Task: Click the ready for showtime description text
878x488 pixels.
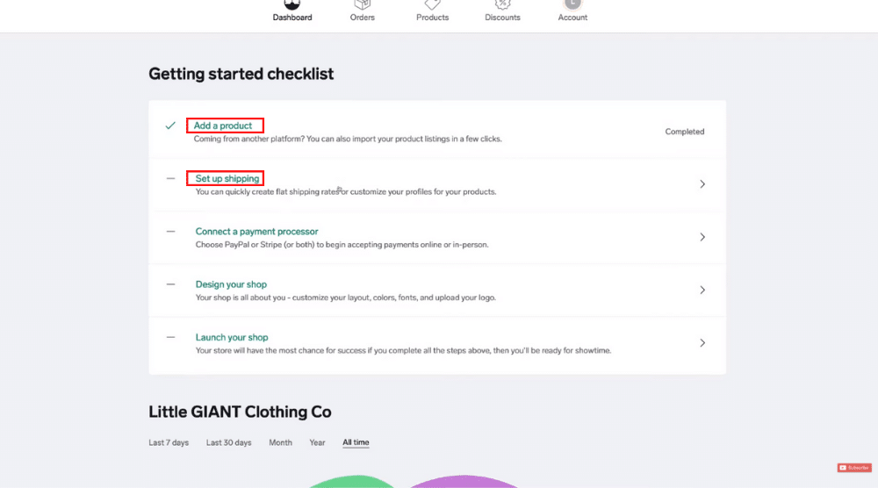Action: [403, 350]
